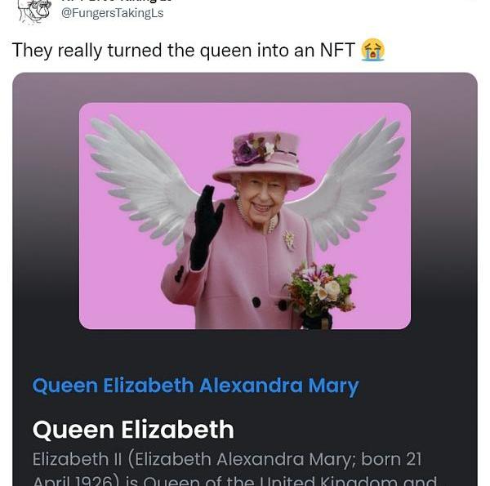Screen dimensions: 490x486
Task: Open the blue Queen Elizabeth Alexandra Mary link
Action: point(195,386)
